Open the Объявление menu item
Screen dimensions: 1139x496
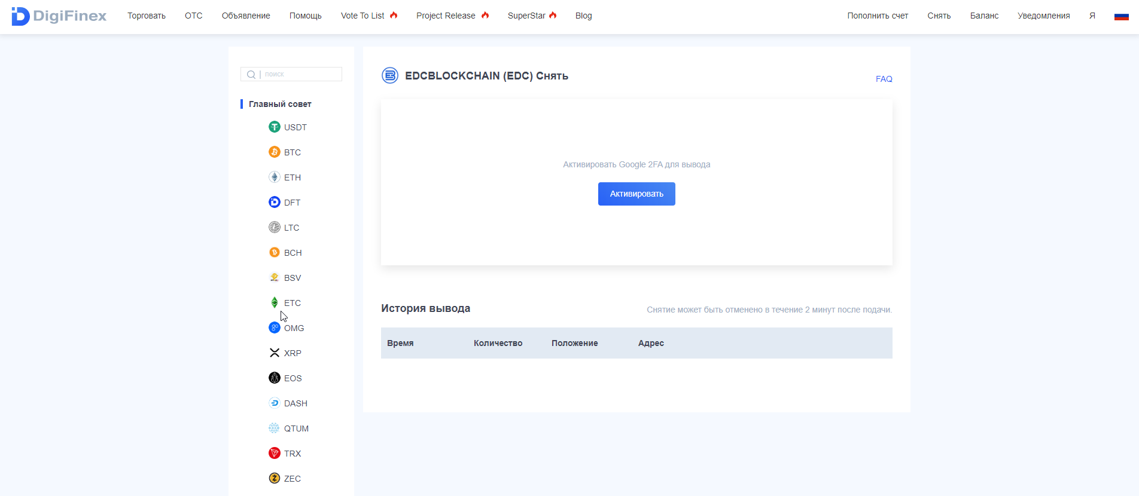coord(246,16)
